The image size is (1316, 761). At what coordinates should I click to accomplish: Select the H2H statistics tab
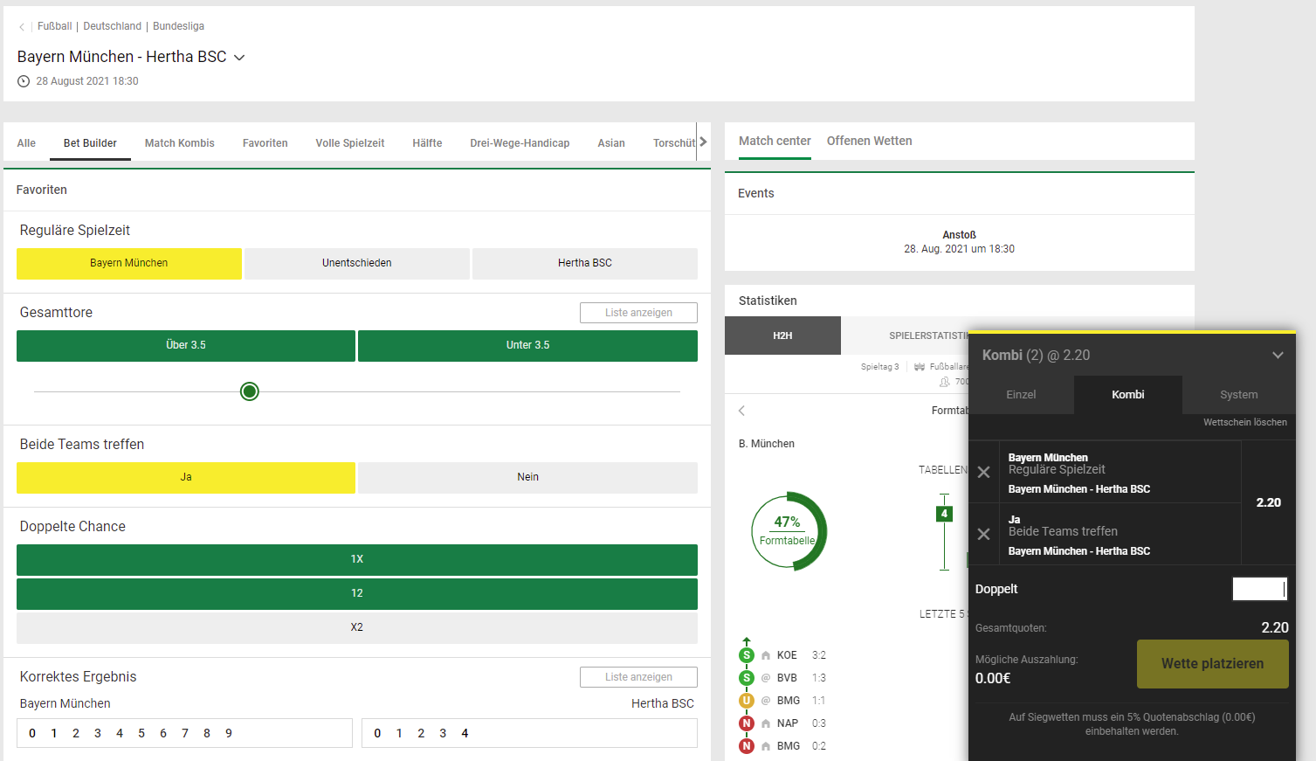click(782, 336)
